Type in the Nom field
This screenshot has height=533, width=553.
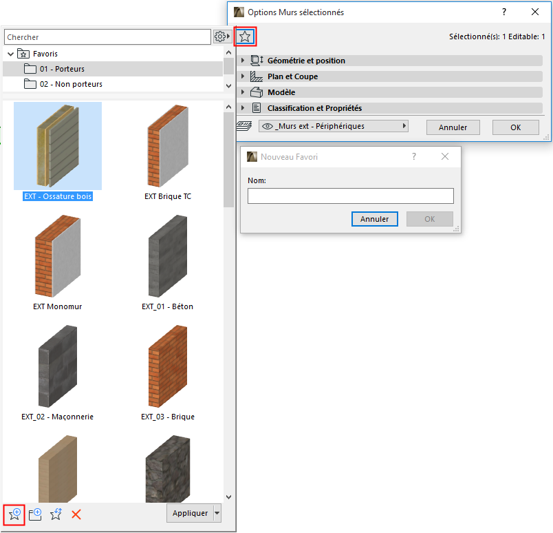pyautogui.click(x=350, y=196)
